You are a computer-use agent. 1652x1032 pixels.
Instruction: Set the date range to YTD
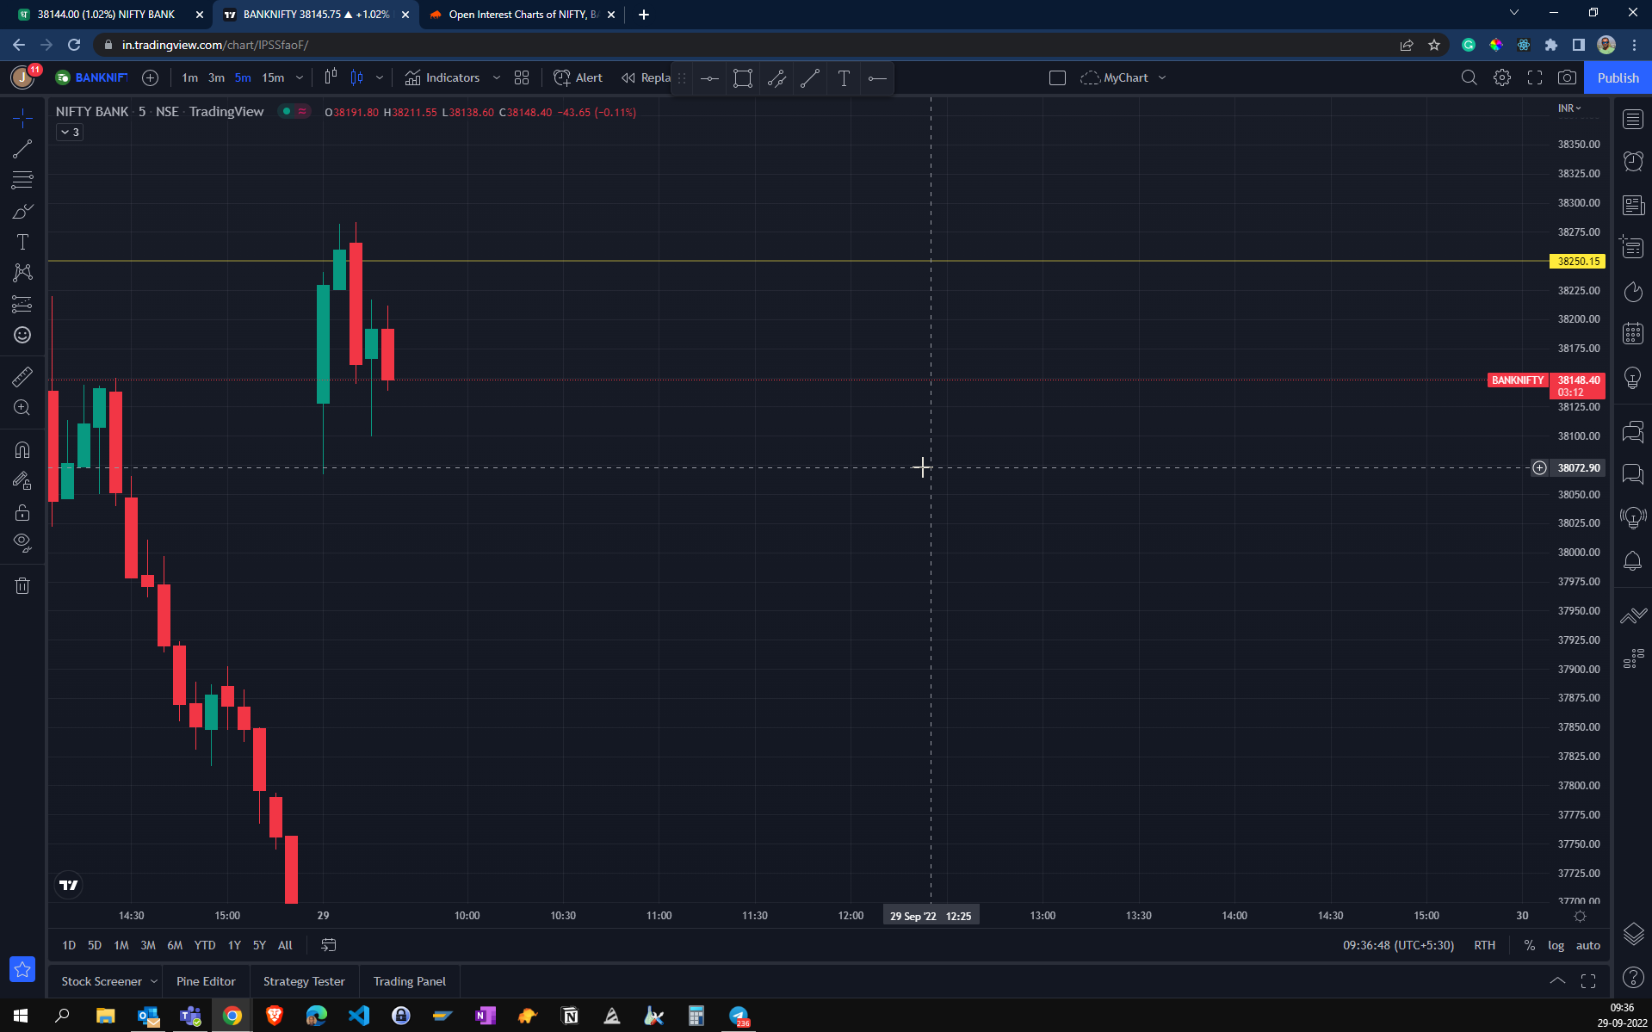pos(204,945)
